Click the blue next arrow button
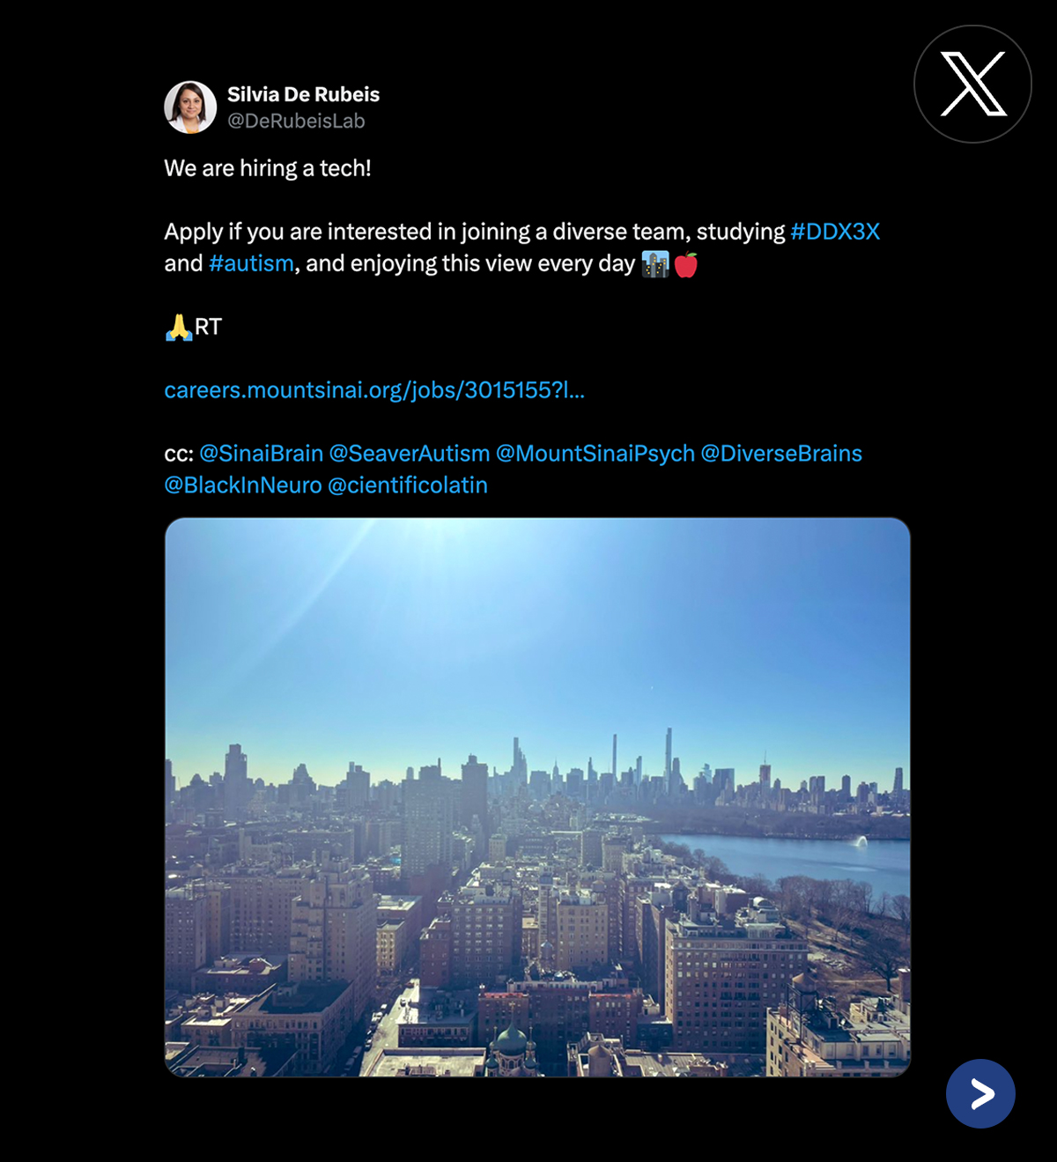Image resolution: width=1057 pixels, height=1162 pixels. [x=980, y=1093]
